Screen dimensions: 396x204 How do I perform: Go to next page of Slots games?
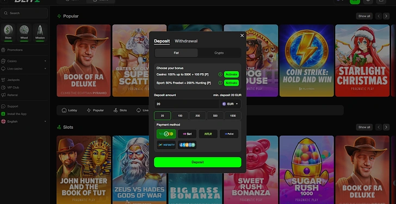(386, 127)
